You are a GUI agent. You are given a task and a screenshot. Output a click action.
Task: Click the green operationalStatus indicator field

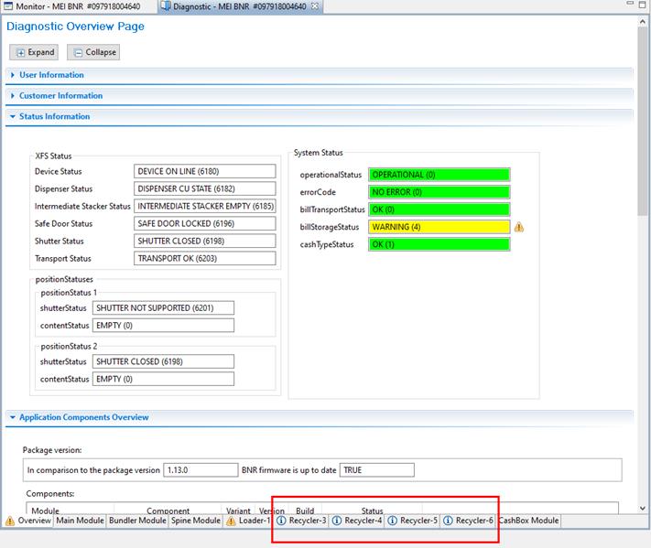439,175
